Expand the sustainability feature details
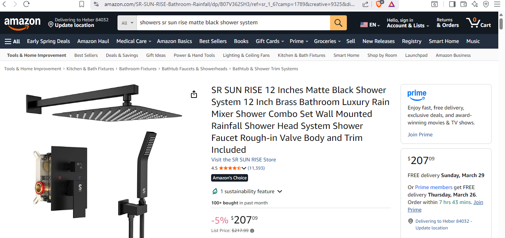 pyautogui.click(x=280, y=191)
